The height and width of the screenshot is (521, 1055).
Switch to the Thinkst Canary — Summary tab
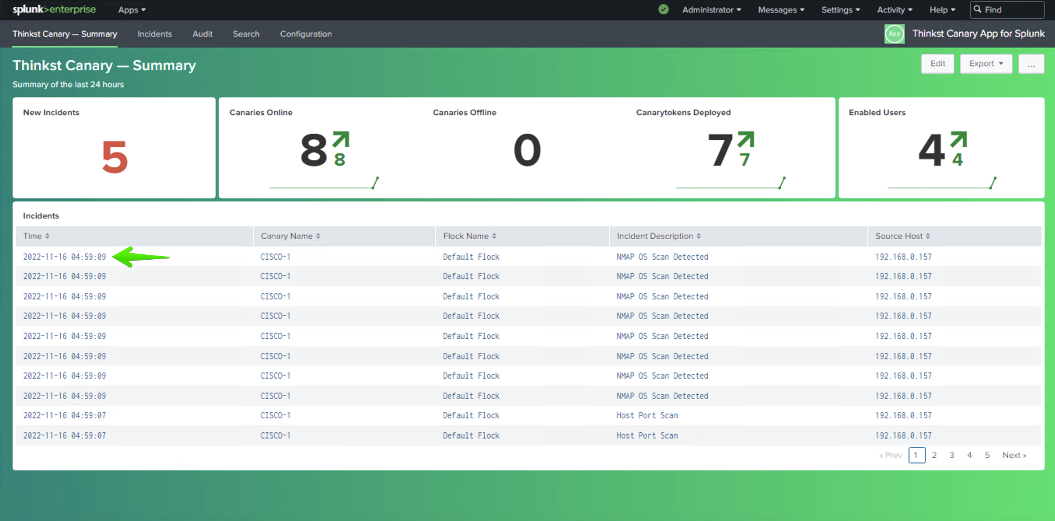click(x=65, y=34)
